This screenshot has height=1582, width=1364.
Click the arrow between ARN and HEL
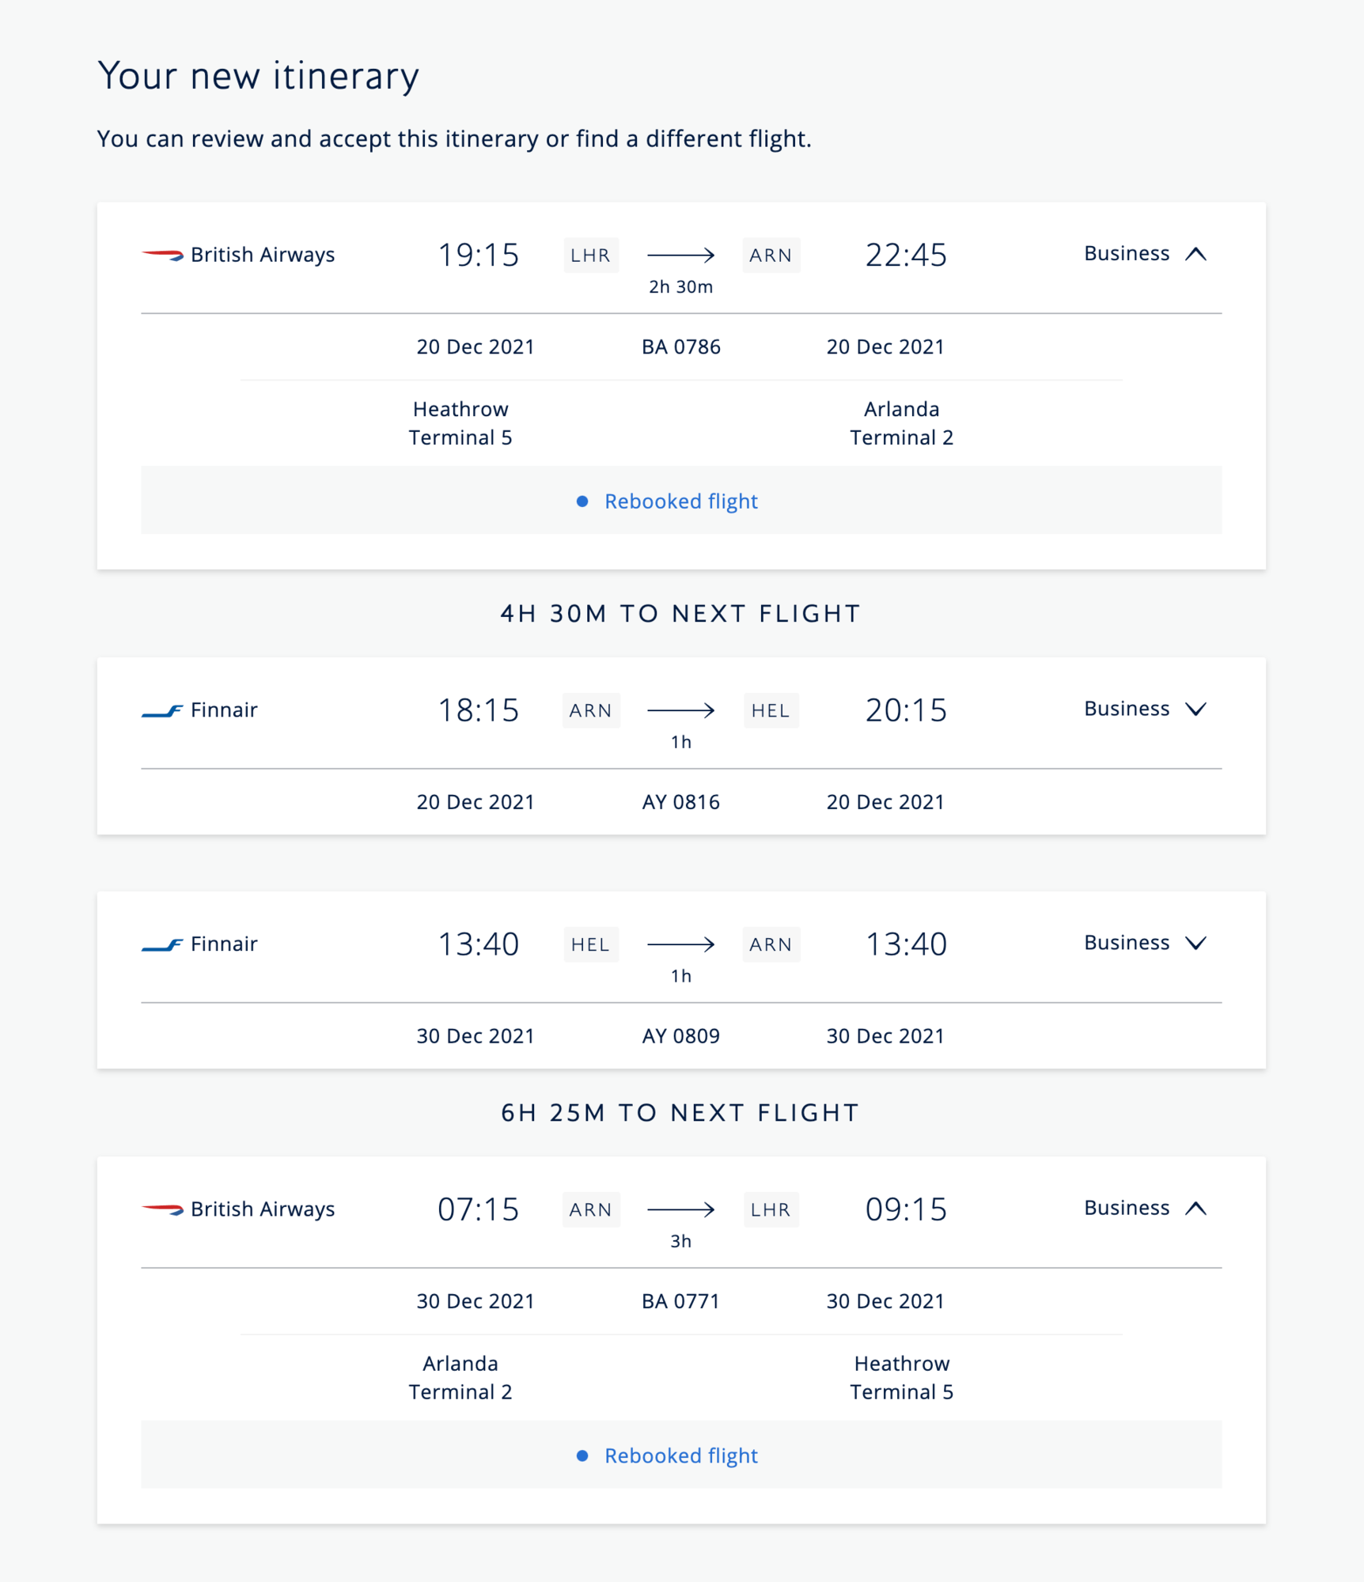click(680, 710)
